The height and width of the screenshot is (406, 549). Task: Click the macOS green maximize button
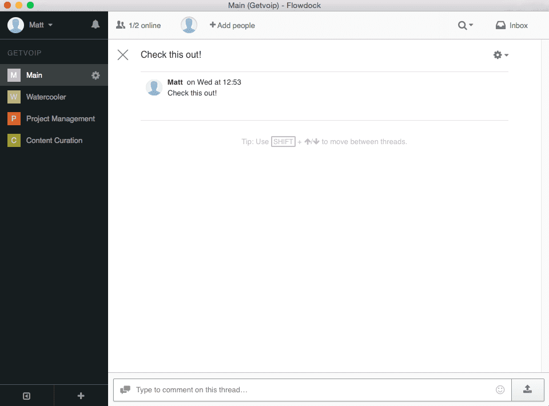(30, 5)
